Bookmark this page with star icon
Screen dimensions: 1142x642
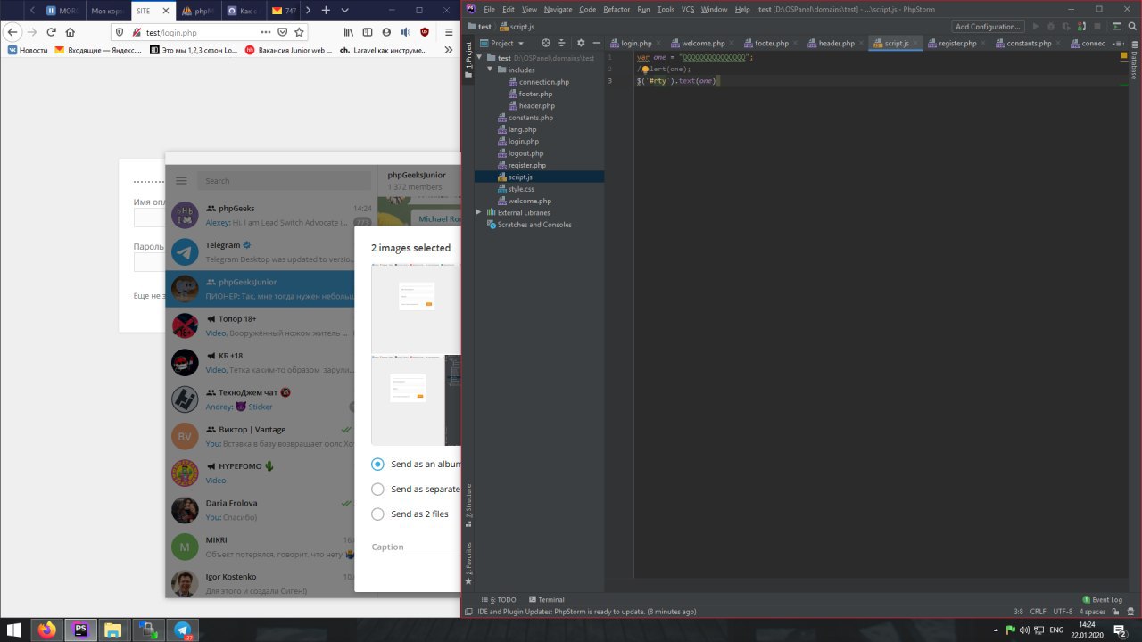(x=299, y=32)
